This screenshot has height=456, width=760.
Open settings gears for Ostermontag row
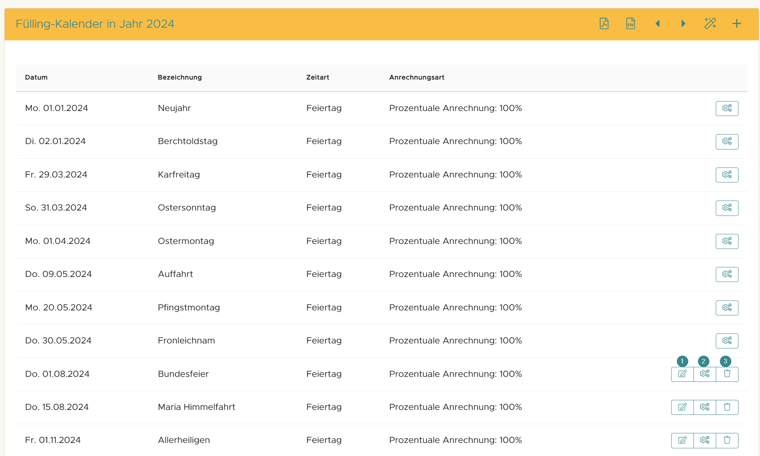[727, 241]
